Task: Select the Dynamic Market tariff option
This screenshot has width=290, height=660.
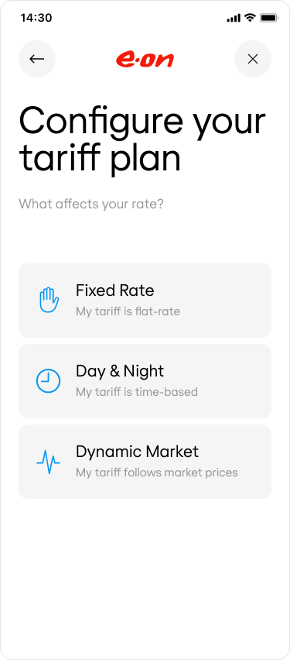Action: coord(145,462)
